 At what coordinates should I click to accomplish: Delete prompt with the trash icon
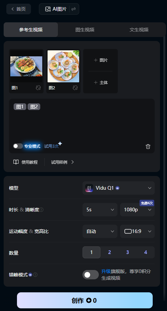pyautogui.click(x=148, y=146)
